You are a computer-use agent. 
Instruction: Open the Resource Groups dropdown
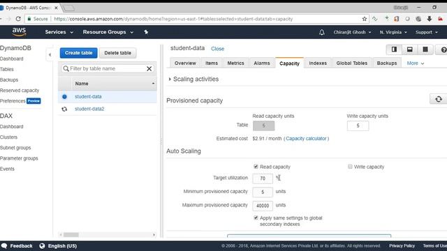click(x=108, y=32)
